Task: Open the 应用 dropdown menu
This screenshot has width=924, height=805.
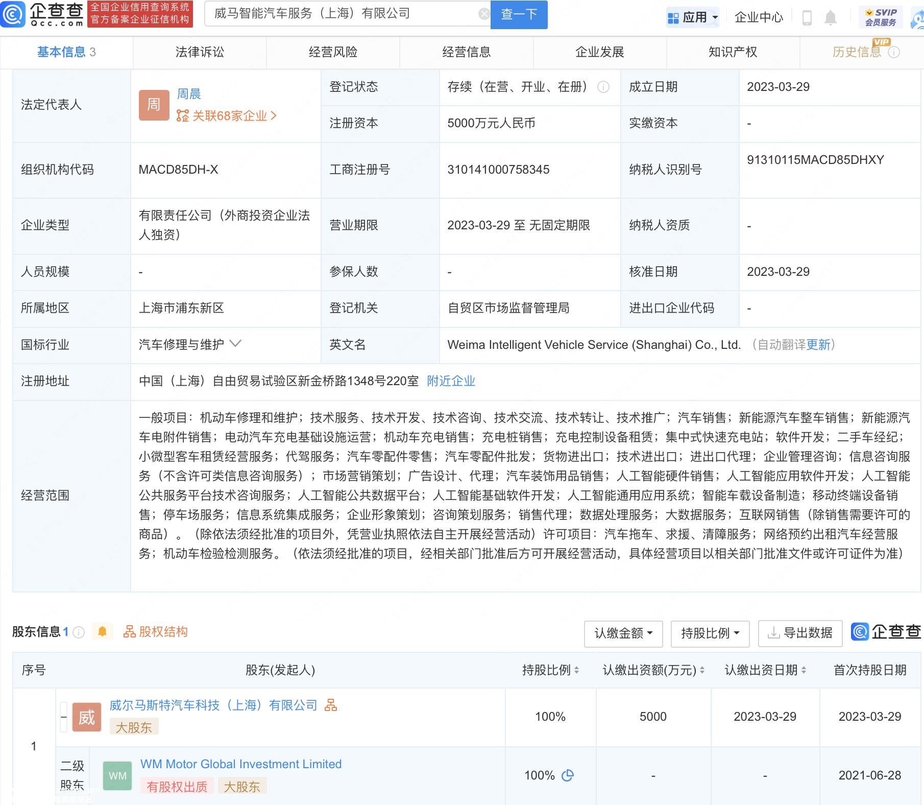Action: pos(693,18)
